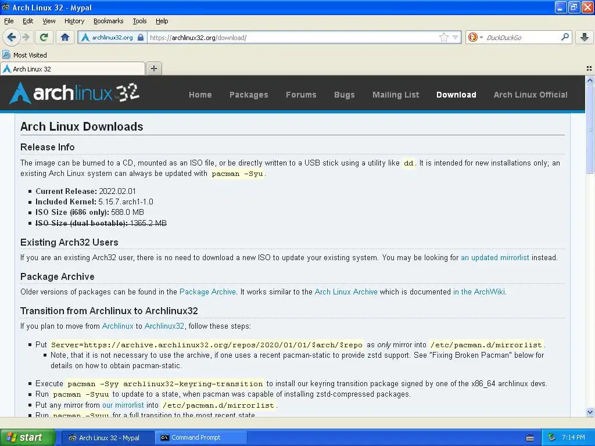
Task: Click the archive.archlinux32.org Server= code snippet
Action: pyautogui.click(x=207, y=345)
